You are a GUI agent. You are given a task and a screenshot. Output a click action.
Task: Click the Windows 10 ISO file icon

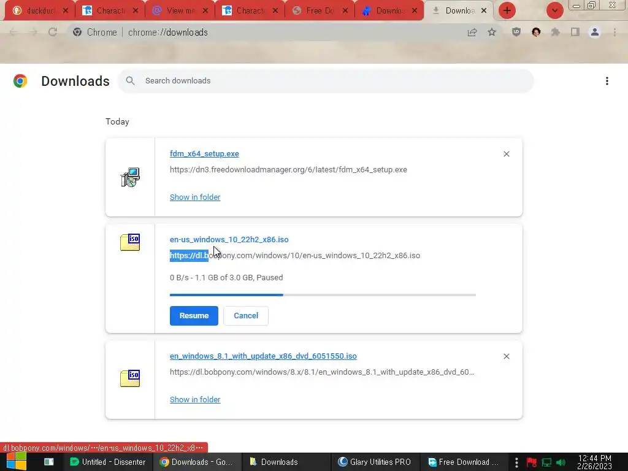(x=130, y=242)
